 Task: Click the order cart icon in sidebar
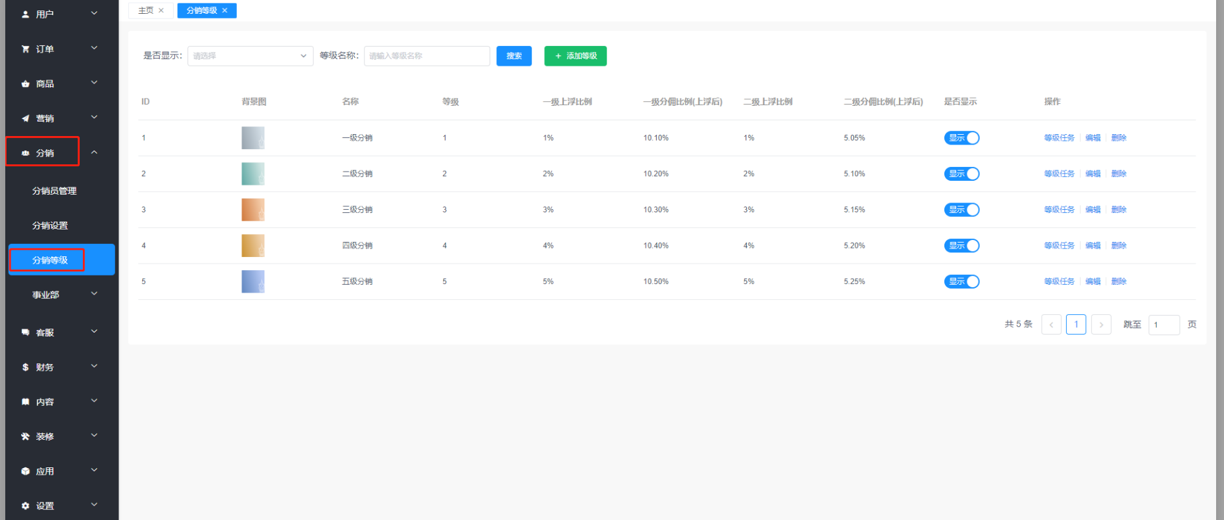tap(26, 49)
